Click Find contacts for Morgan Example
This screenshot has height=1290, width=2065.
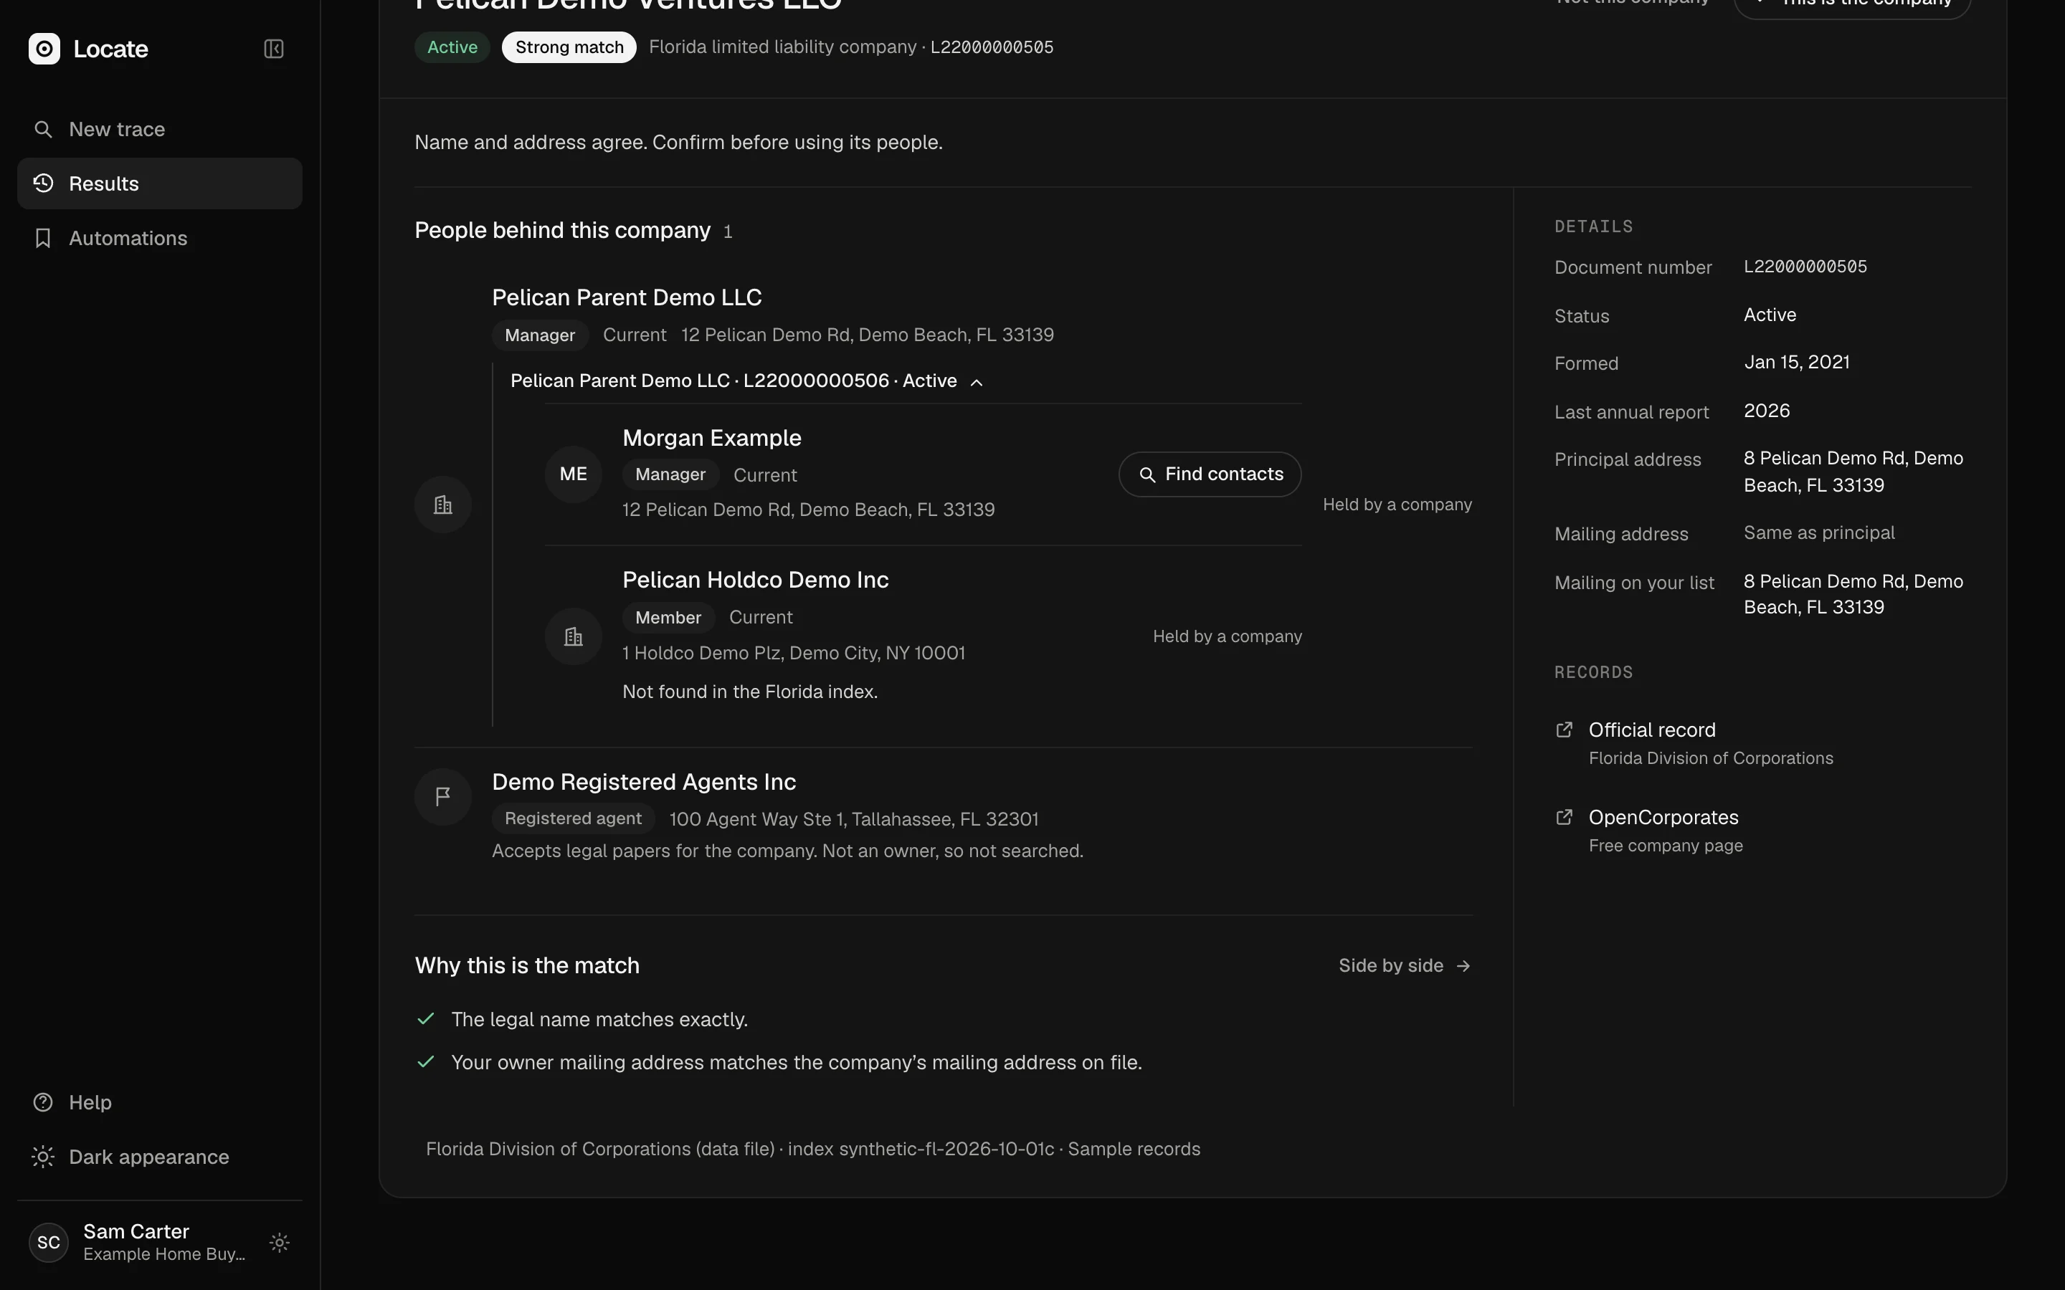tap(1210, 474)
